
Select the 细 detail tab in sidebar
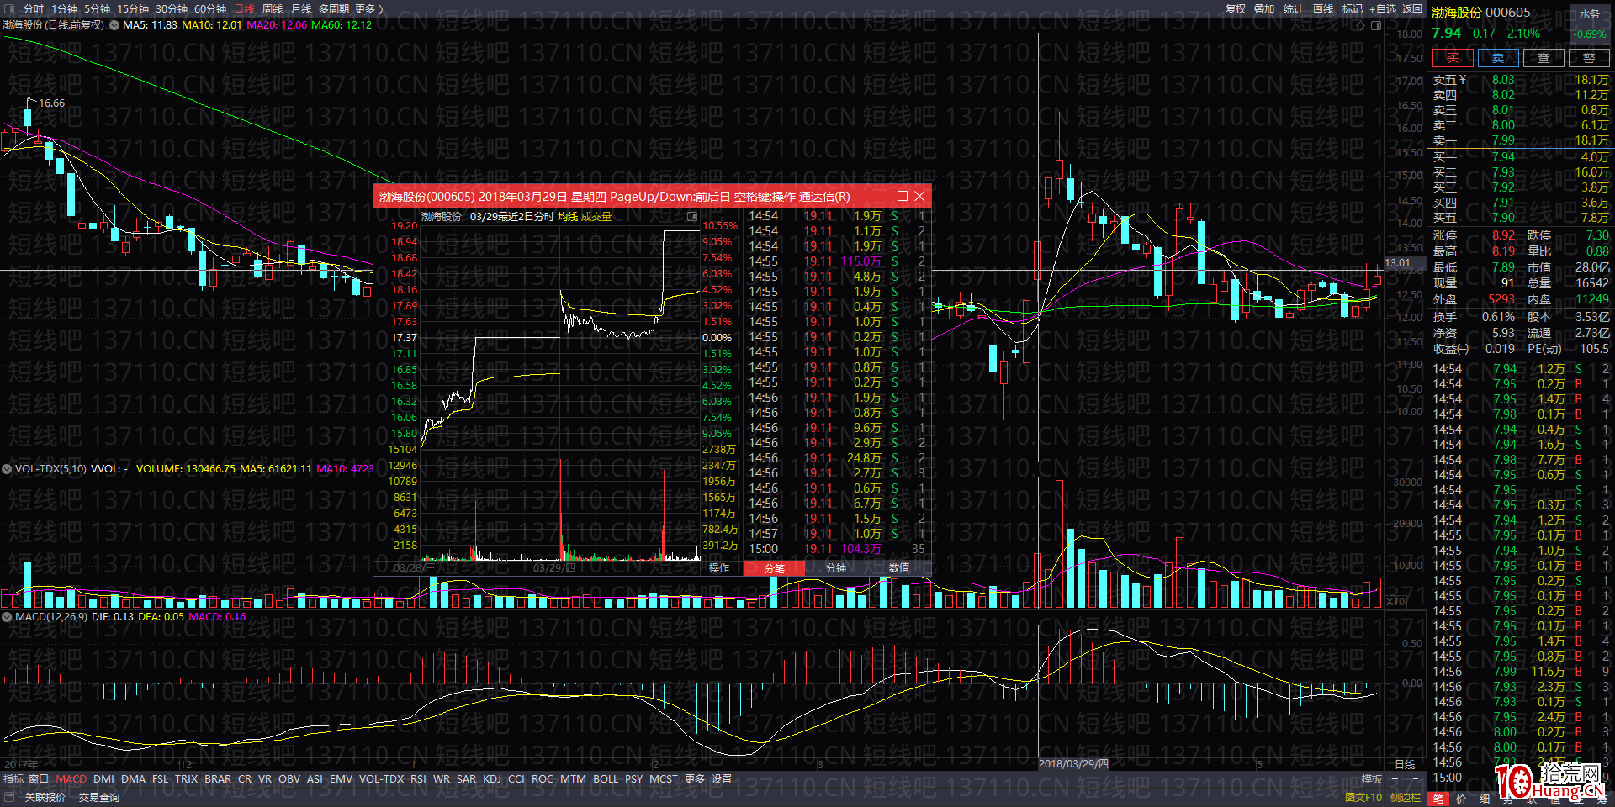(x=1485, y=799)
